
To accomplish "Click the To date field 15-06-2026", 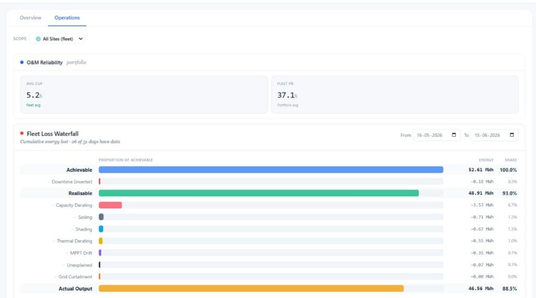I will coord(494,135).
